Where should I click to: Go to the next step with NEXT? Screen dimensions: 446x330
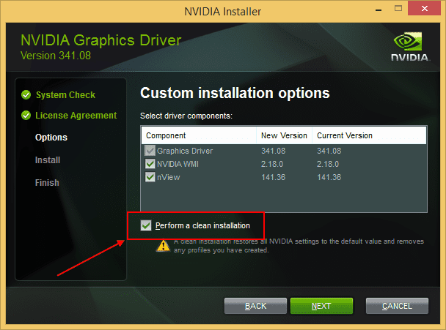pyautogui.click(x=321, y=306)
